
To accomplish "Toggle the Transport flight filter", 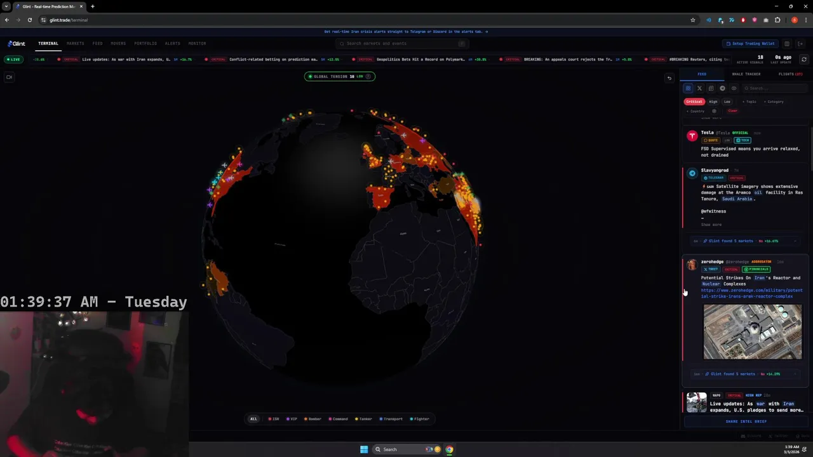I will tap(391, 419).
